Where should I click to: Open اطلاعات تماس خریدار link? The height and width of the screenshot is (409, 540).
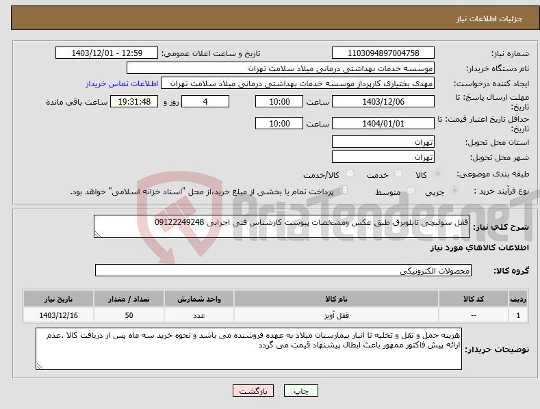coord(122,83)
